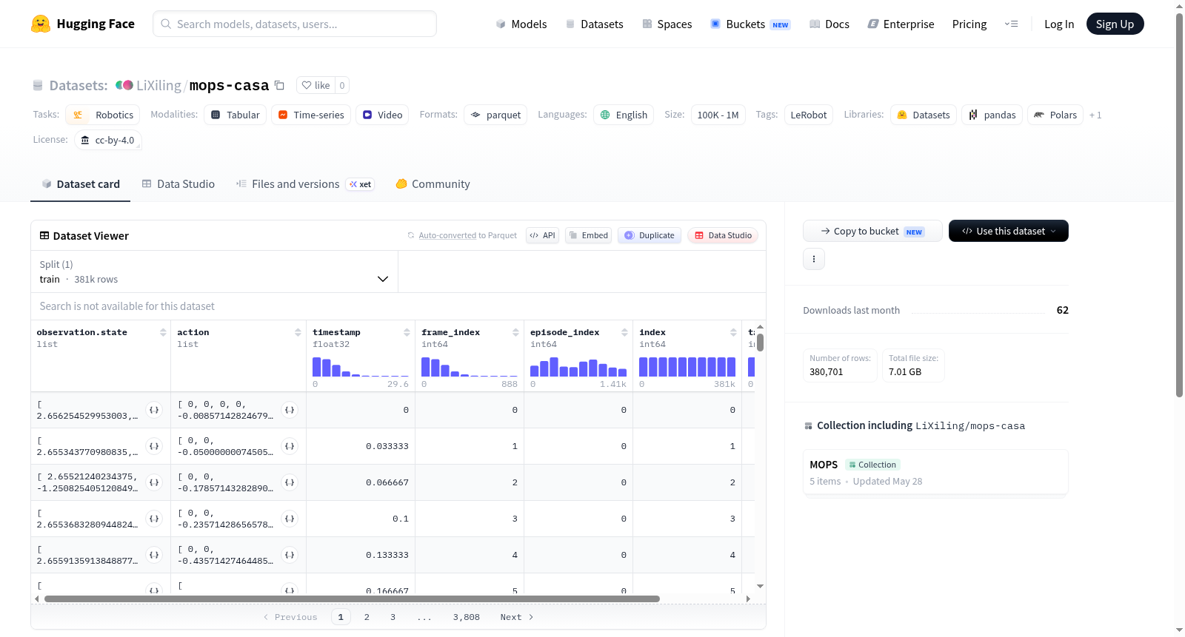Go to page 2 of results
This screenshot has height=637, width=1185.
(x=367, y=617)
